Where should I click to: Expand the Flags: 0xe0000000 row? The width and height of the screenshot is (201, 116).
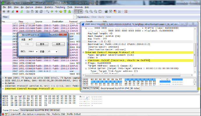click(86, 63)
